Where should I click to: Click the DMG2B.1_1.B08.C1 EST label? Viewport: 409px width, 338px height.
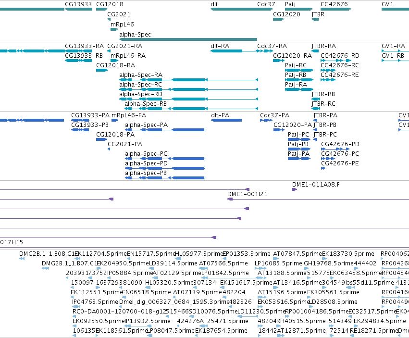(47, 254)
